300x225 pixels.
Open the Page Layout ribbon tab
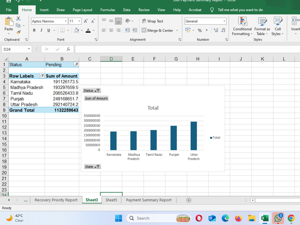[x=82, y=10]
